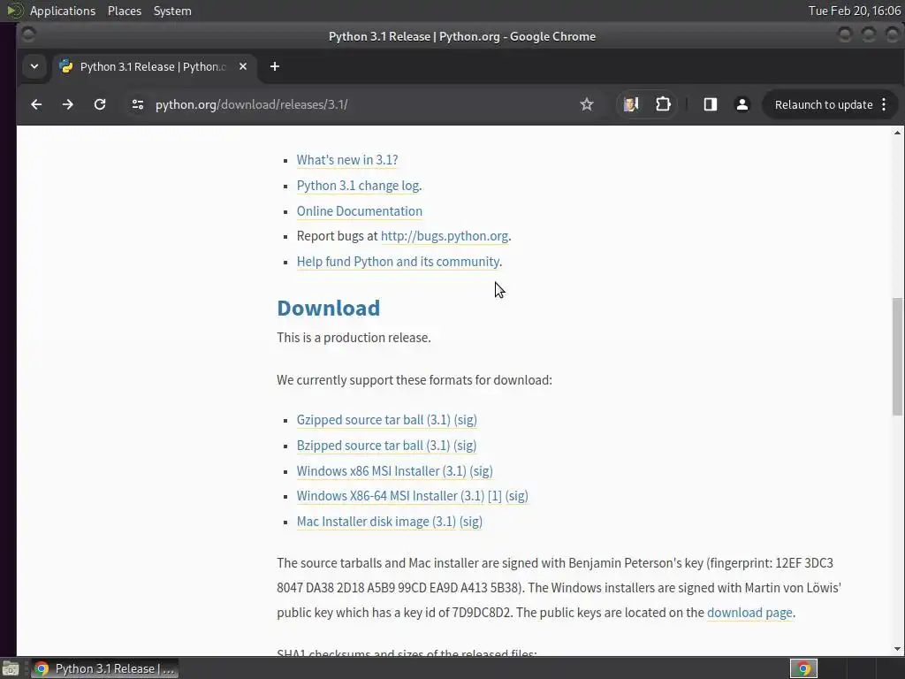View site information icon beside the URL

point(137,104)
